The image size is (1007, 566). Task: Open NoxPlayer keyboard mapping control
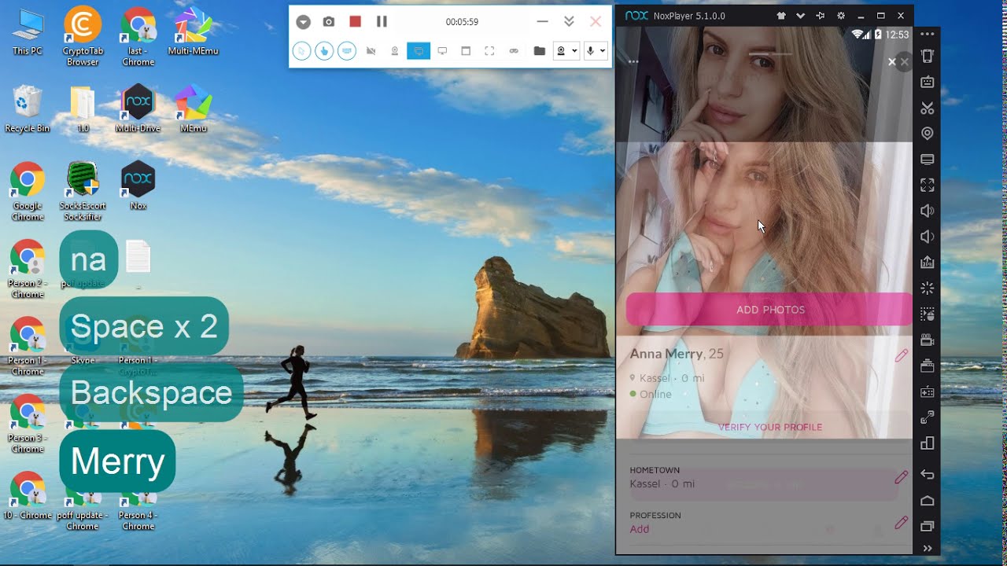tap(928, 82)
